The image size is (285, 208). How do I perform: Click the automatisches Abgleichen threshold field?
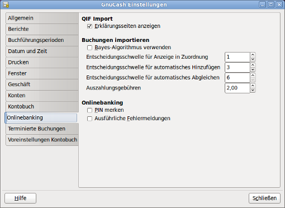coord(237,78)
